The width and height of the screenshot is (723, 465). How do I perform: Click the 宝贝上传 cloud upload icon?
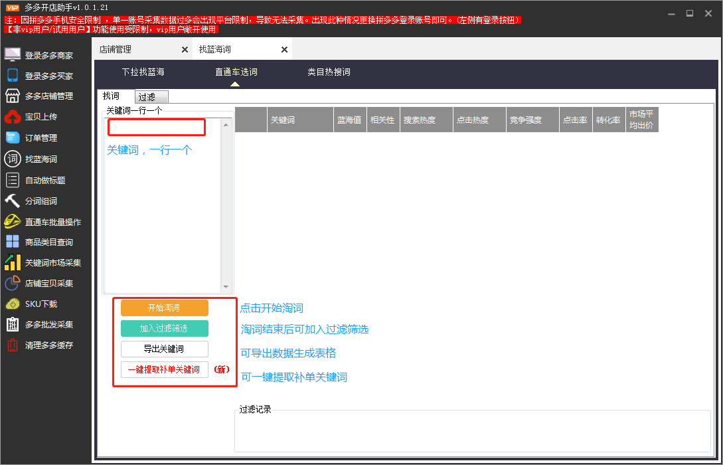[x=13, y=117]
